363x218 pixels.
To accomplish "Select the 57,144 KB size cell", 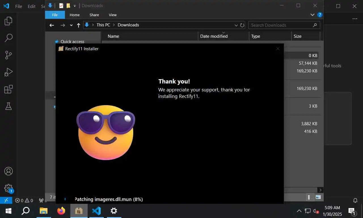I will [308, 63].
